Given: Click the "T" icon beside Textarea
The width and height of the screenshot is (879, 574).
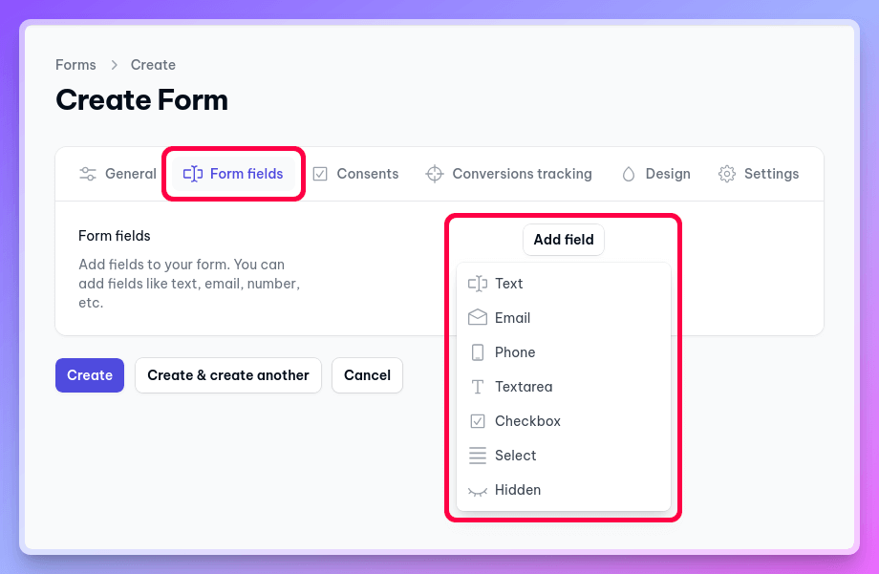Looking at the screenshot, I should pos(478,387).
